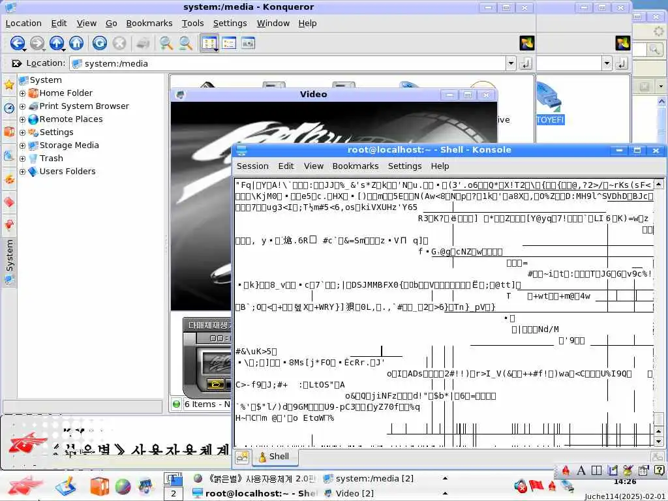The width and height of the screenshot is (668, 501).
Task: Select Storage Media in the sidebar tree
Action: tap(63, 145)
